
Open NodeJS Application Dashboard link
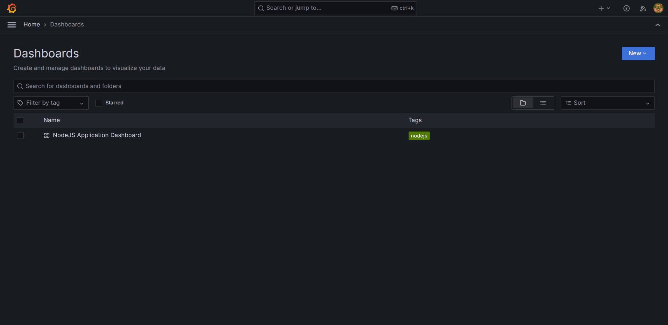click(x=97, y=135)
